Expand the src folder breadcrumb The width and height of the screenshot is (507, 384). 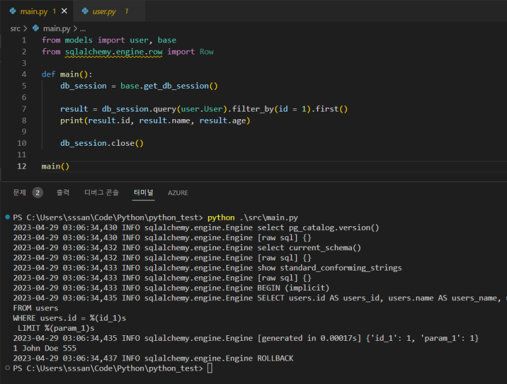coord(15,29)
